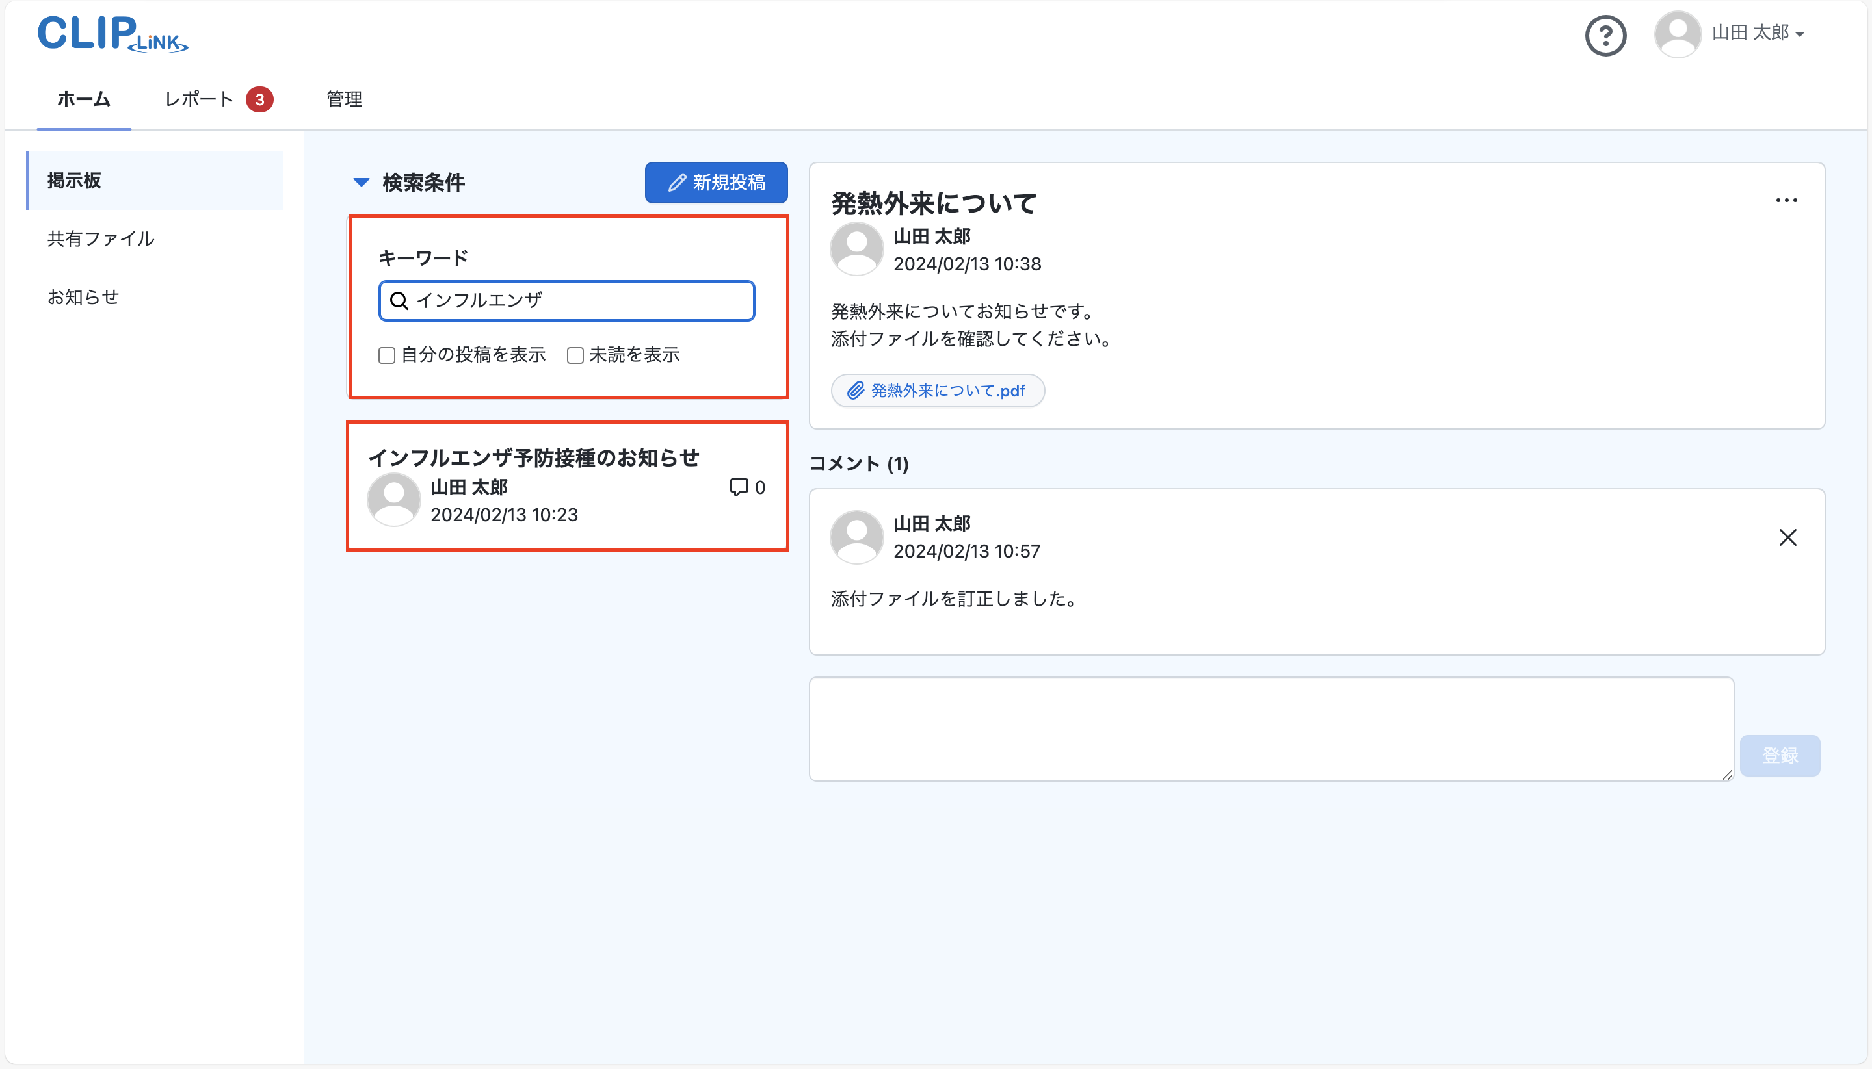This screenshot has width=1872, height=1069.
Task: Delete comment with the X icon
Action: pos(1787,537)
